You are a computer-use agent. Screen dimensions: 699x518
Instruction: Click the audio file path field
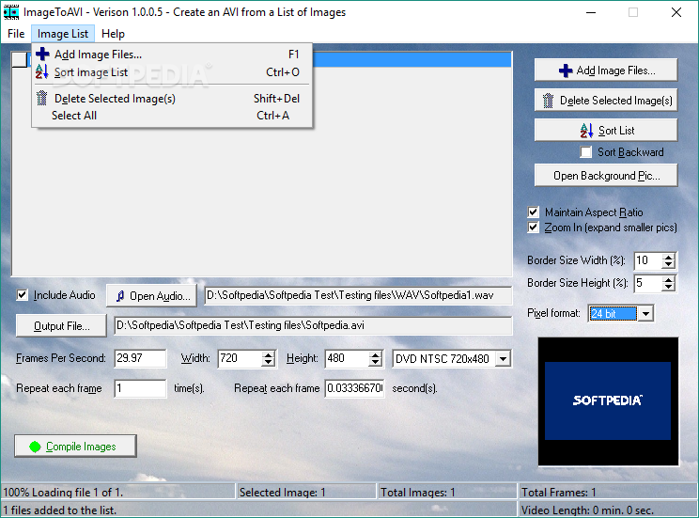click(358, 295)
